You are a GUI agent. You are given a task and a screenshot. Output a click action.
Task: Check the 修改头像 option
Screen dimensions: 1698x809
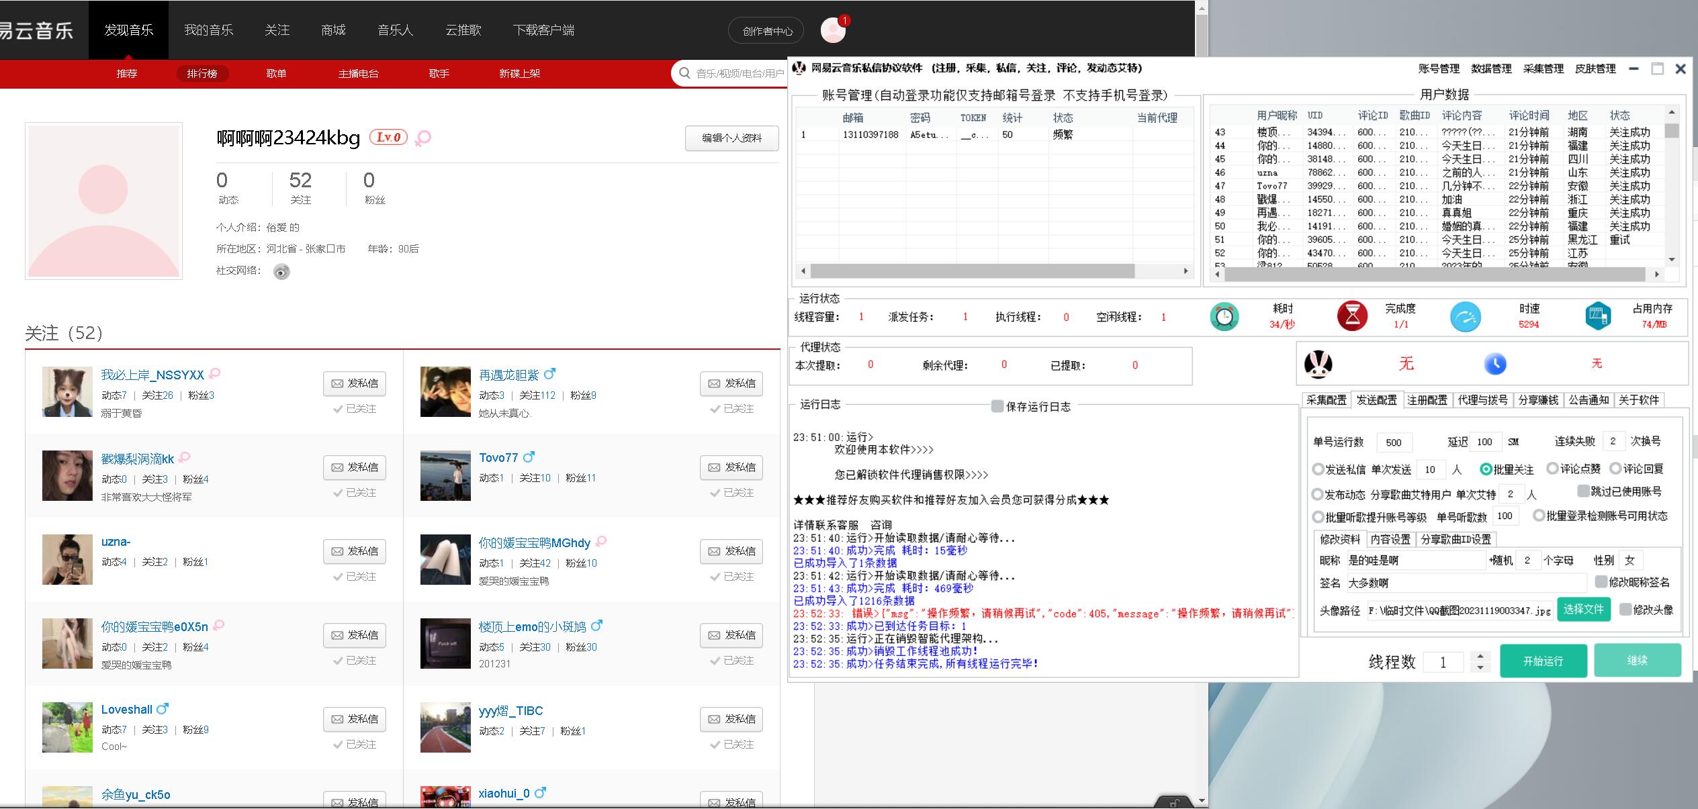(x=1625, y=610)
